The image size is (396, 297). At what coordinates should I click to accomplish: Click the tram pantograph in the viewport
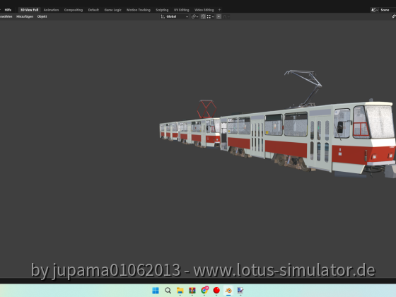tap(304, 87)
